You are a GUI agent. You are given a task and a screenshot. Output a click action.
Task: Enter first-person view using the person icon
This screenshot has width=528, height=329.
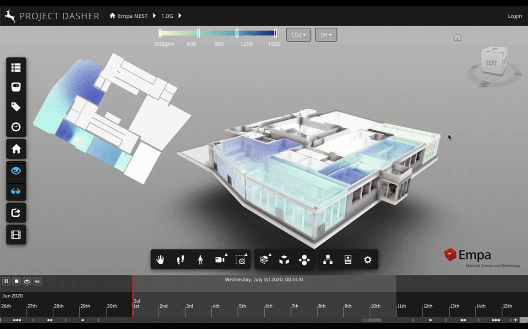click(200, 259)
